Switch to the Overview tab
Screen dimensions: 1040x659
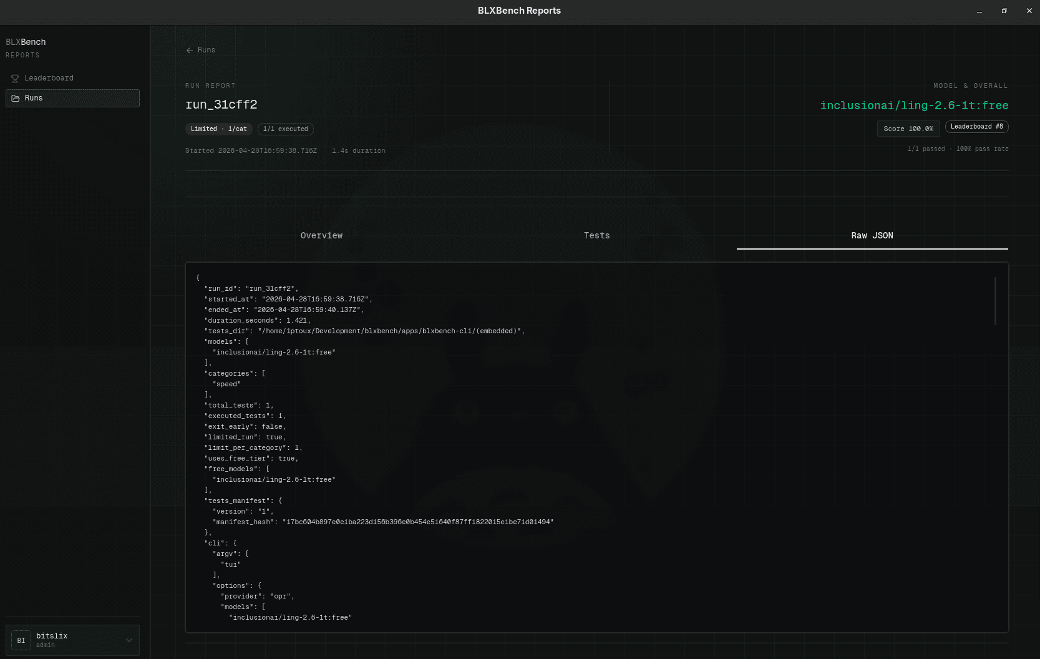[x=322, y=235]
